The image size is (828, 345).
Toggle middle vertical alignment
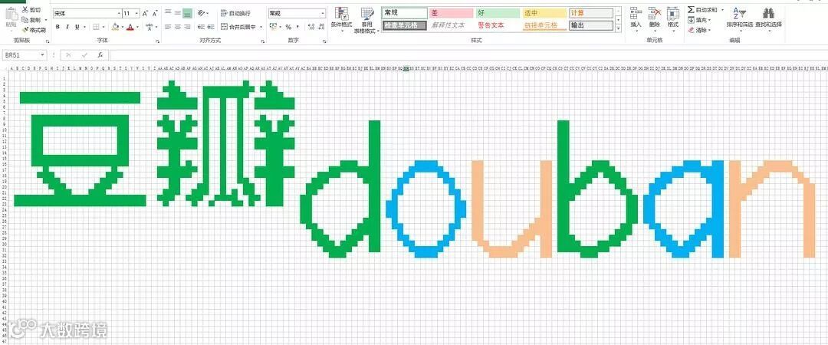tap(177, 13)
